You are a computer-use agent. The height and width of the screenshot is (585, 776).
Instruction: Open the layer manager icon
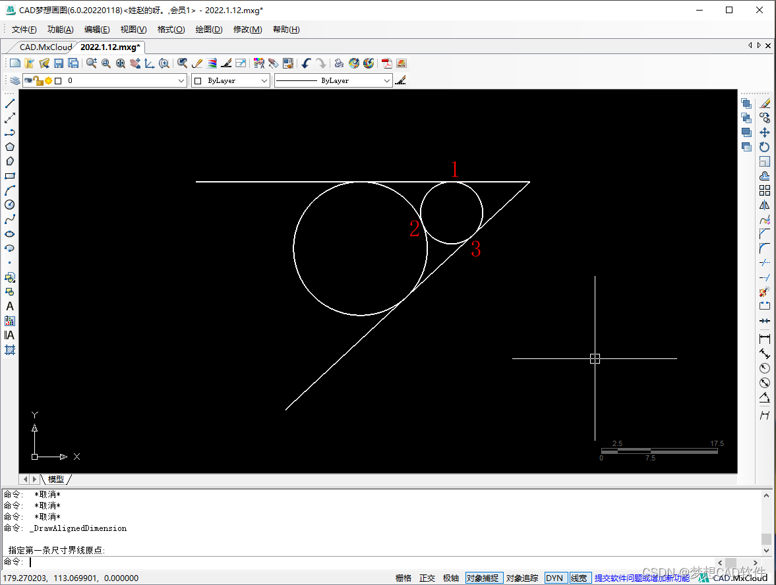point(15,80)
